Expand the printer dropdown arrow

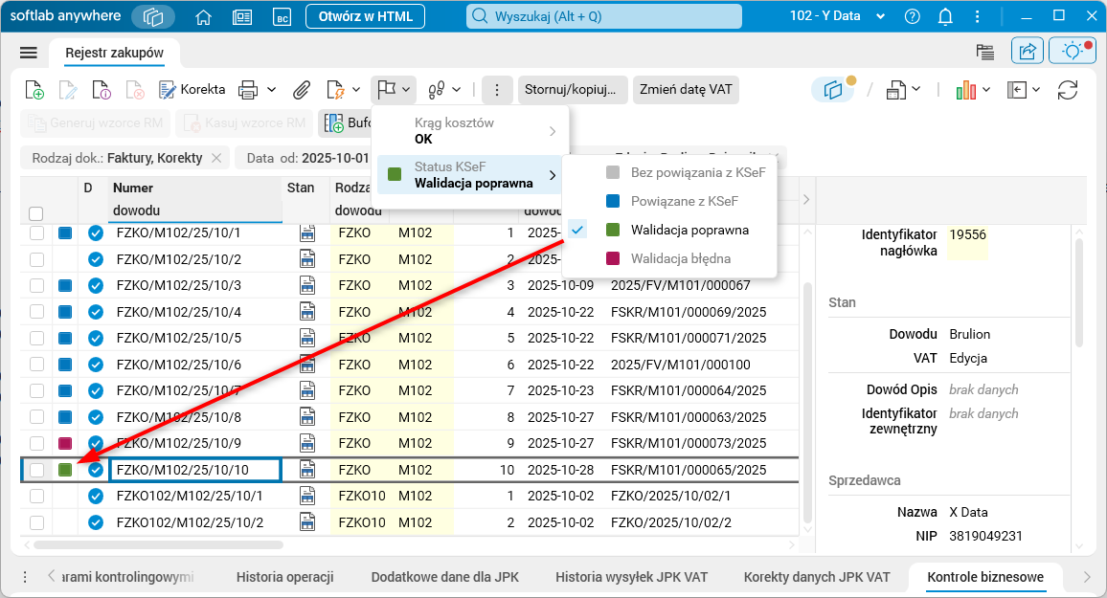(271, 90)
